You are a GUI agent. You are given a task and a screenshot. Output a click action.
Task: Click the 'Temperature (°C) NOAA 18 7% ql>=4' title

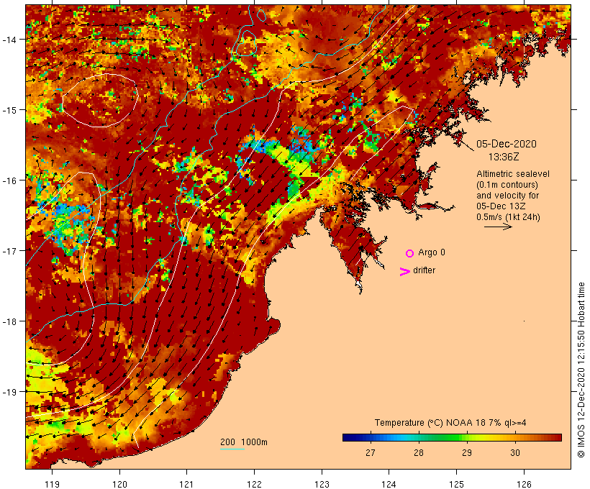(x=450, y=423)
